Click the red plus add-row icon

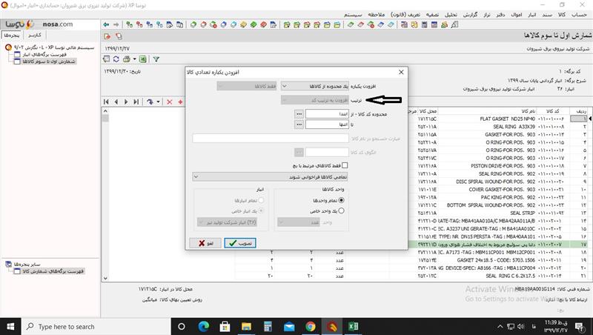point(180,102)
